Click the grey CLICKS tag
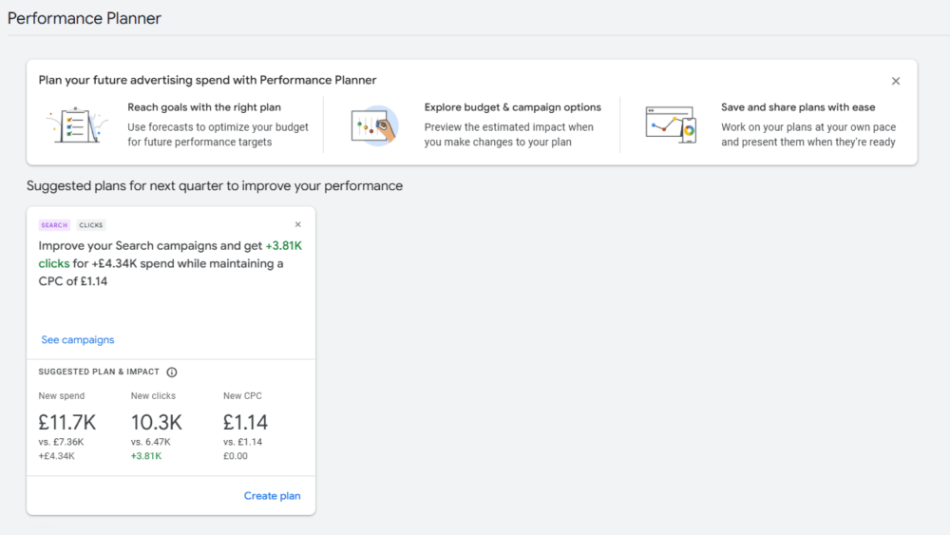The height and width of the screenshot is (535, 950). [91, 225]
